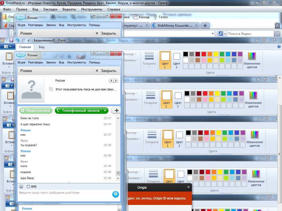Click Undo in the topmost Paint title bar

(17, 40)
